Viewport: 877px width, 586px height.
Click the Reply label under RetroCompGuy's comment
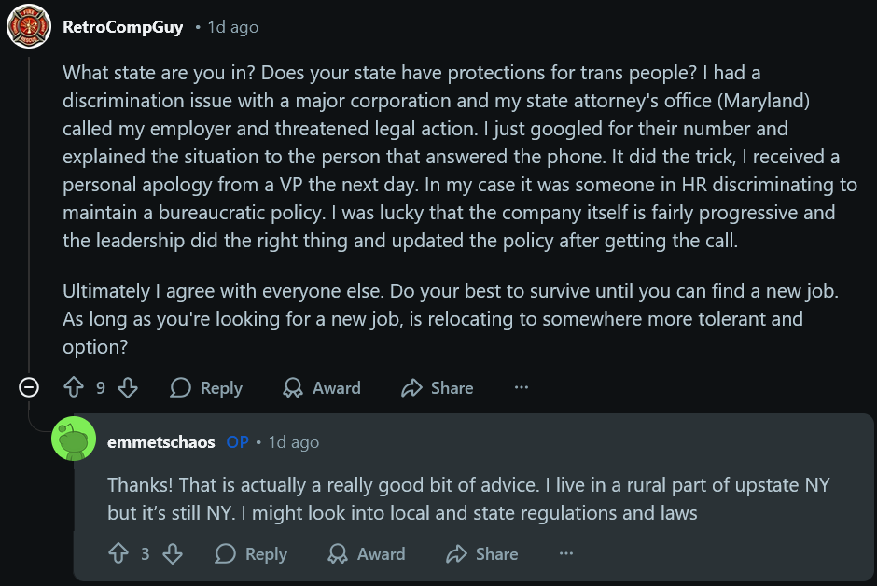point(221,388)
